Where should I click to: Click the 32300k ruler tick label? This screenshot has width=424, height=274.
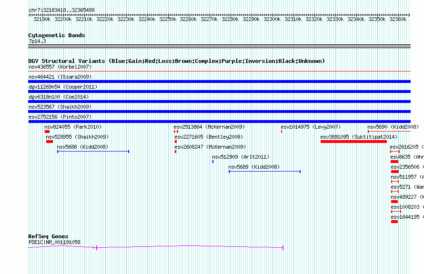click(x=272, y=19)
